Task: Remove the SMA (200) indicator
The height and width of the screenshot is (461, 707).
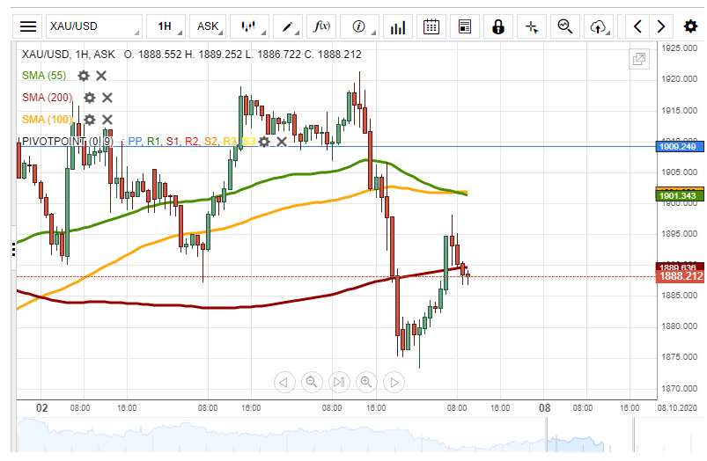Action: pyautogui.click(x=107, y=98)
